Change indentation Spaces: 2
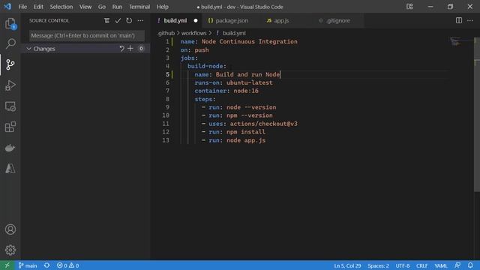Viewport: 480px width, 270px height. click(x=378, y=265)
